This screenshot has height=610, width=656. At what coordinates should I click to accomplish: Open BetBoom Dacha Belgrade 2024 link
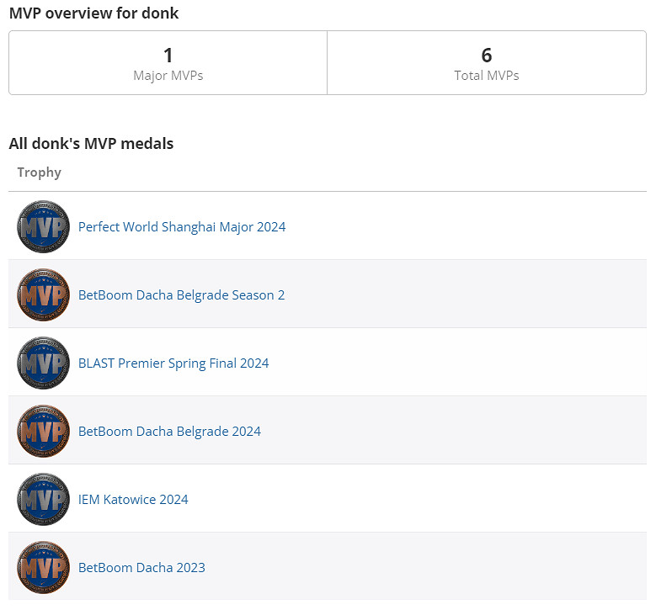click(x=169, y=432)
